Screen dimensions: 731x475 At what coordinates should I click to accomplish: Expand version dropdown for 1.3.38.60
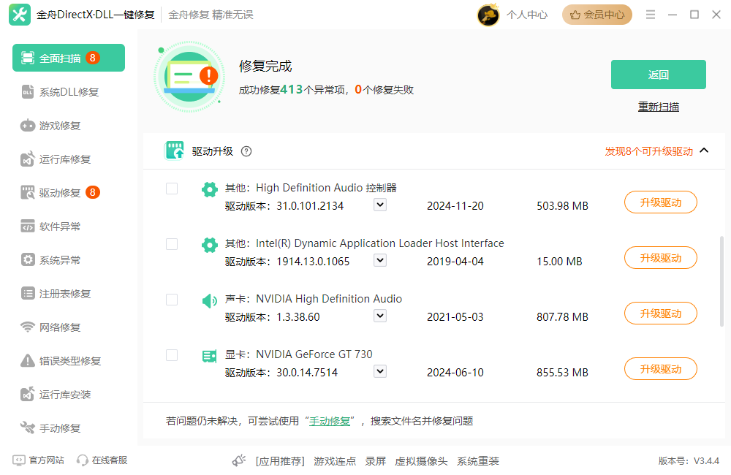[x=380, y=316]
